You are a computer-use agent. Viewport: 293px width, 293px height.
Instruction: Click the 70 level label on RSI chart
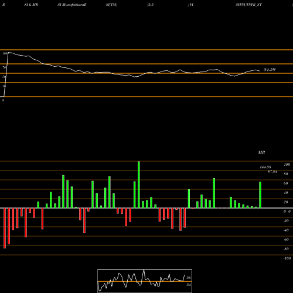[4, 67]
